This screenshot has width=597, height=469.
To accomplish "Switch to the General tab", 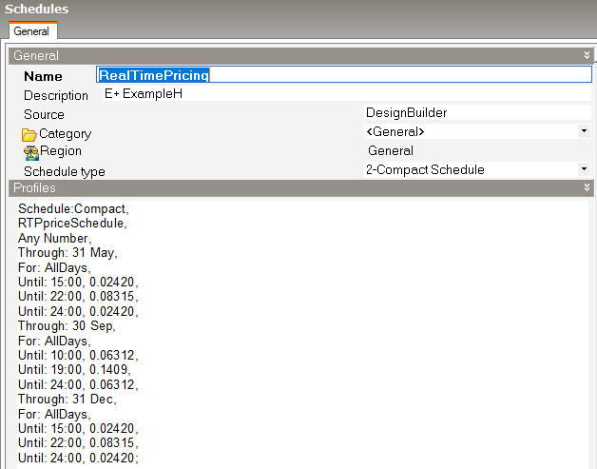I will pyautogui.click(x=31, y=31).
